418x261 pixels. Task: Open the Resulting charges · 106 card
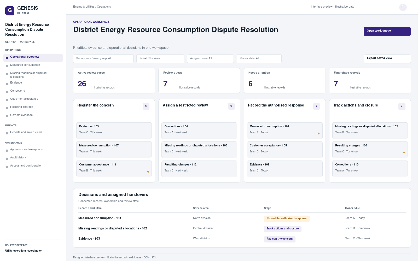click(x=370, y=150)
